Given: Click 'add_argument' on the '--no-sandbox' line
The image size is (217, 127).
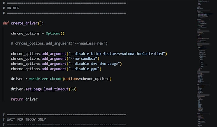Looking at the screenshot, I should (54, 59).
